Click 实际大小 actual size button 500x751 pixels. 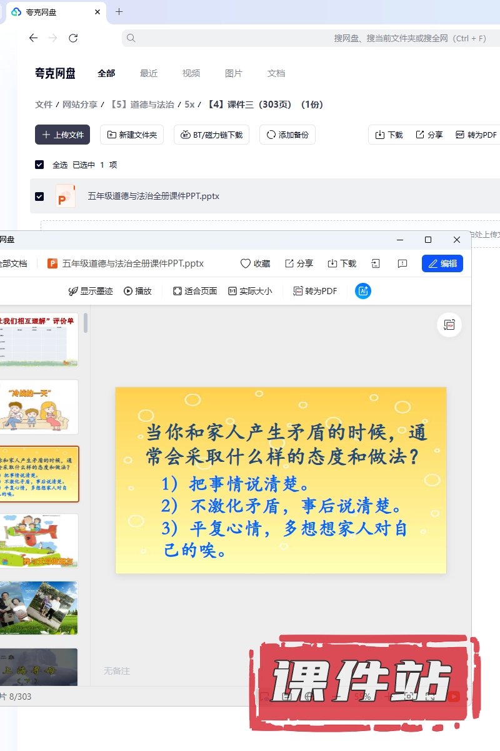coord(249,291)
